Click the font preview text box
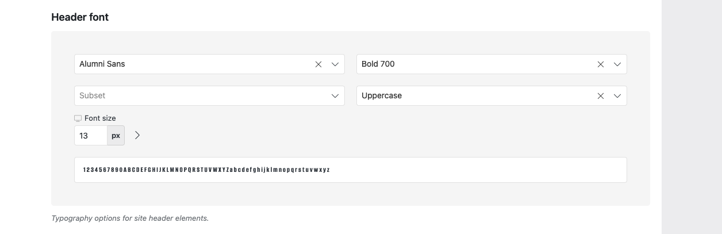Screen dimensions: 722x234 coord(351,170)
